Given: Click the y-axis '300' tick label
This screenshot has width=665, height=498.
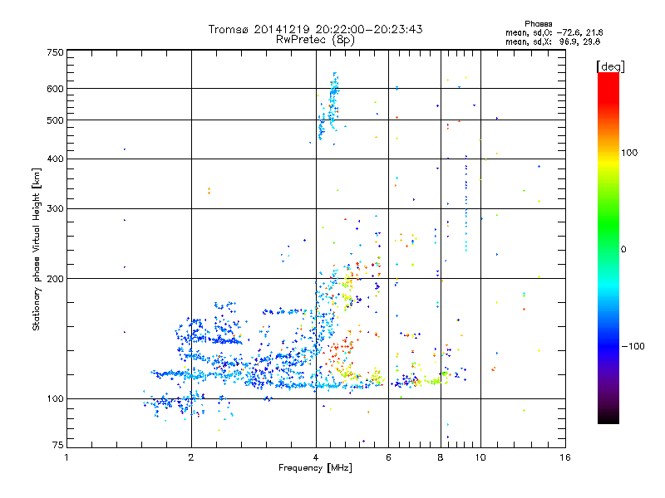Looking at the screenshot, I should point(55,209).
